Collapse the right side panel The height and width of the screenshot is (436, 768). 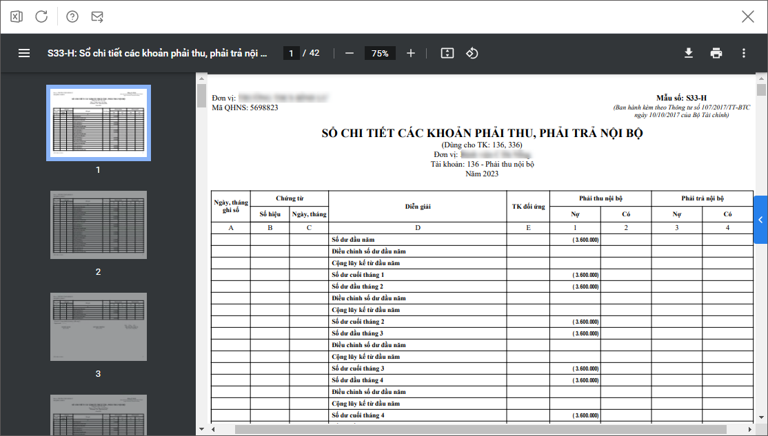coord(760,220)
